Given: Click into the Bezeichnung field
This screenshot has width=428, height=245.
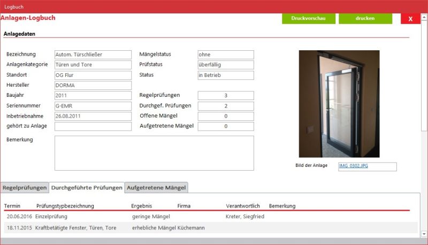Looking at the screenshot, I should click(x=93, y=55).
